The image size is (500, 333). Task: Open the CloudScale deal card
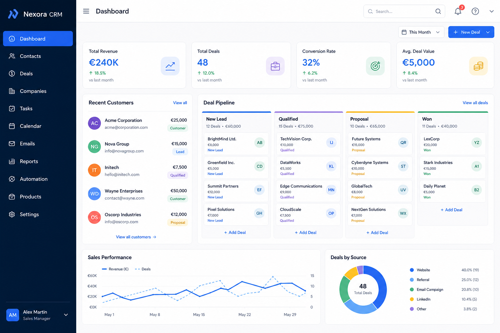click(309, 215)
